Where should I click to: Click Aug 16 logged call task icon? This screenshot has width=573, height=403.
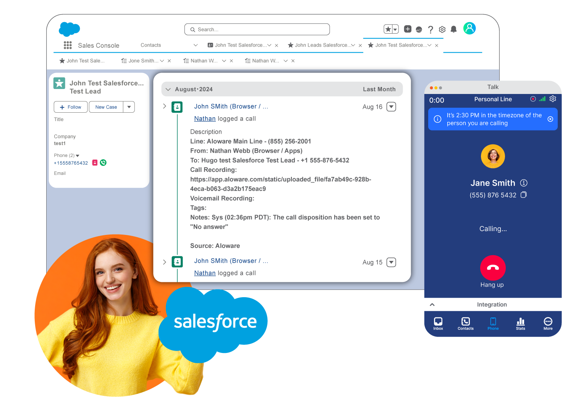[177, 107]
